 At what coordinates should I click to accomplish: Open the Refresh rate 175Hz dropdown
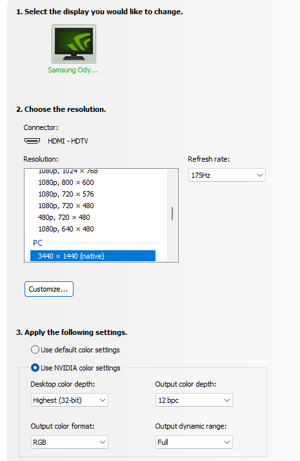(226, 175)
